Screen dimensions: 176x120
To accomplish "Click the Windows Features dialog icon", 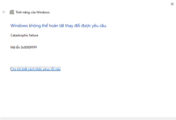I will (12, 12).
